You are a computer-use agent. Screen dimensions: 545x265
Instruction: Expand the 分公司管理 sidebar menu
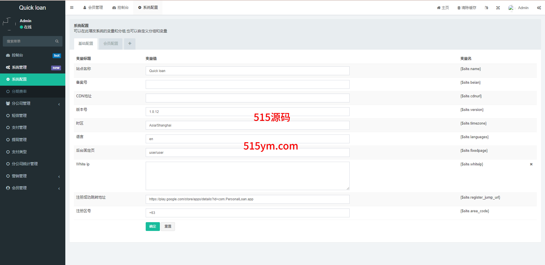click(32, 104)
